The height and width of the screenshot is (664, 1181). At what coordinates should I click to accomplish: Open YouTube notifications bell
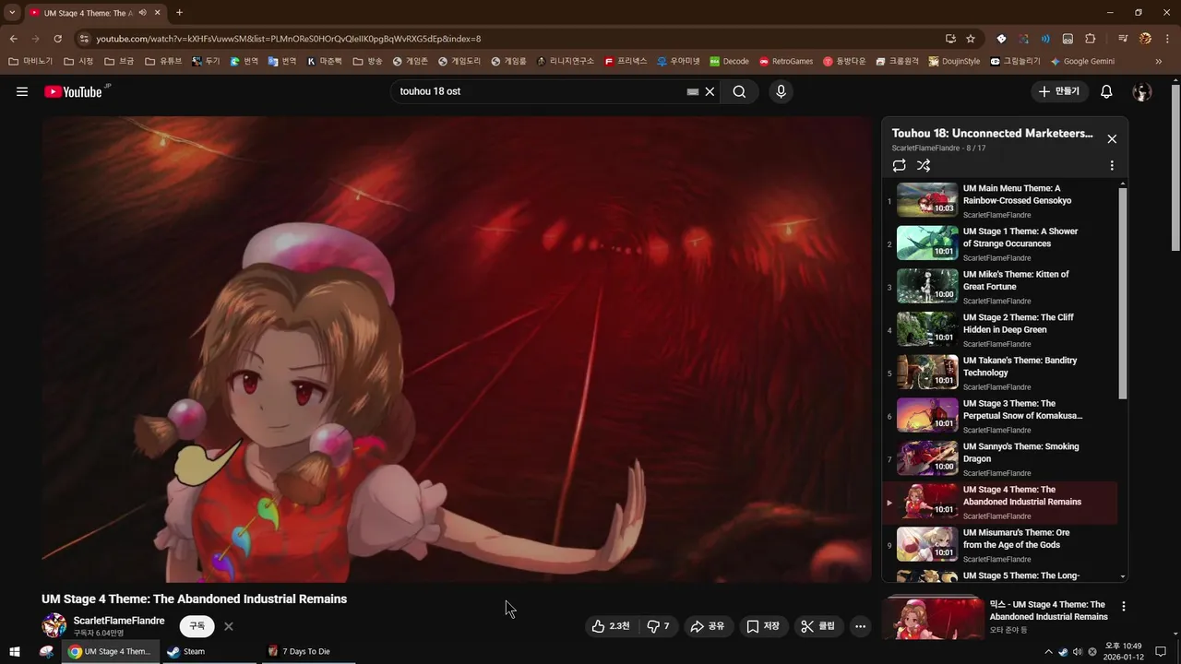[x=1106, y=91]
